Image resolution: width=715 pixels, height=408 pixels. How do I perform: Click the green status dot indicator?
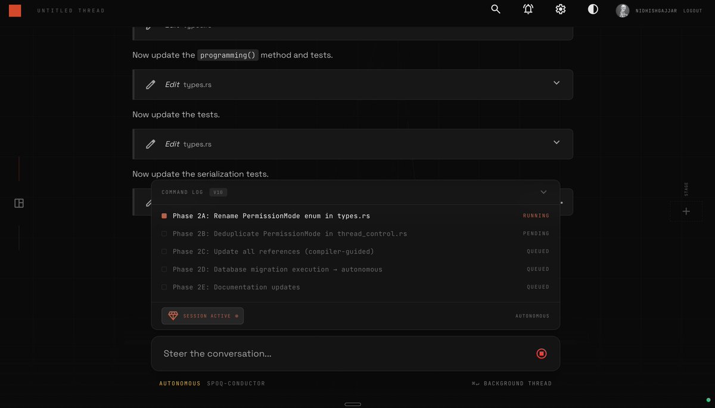coord(708,400)
